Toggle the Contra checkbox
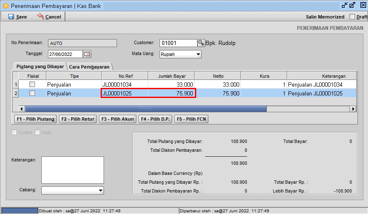 [x=14, y=132]
